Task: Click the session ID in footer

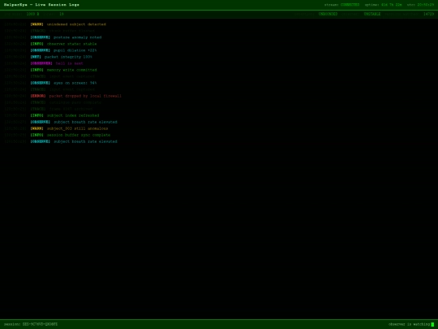Action: (x=40, y=324)
